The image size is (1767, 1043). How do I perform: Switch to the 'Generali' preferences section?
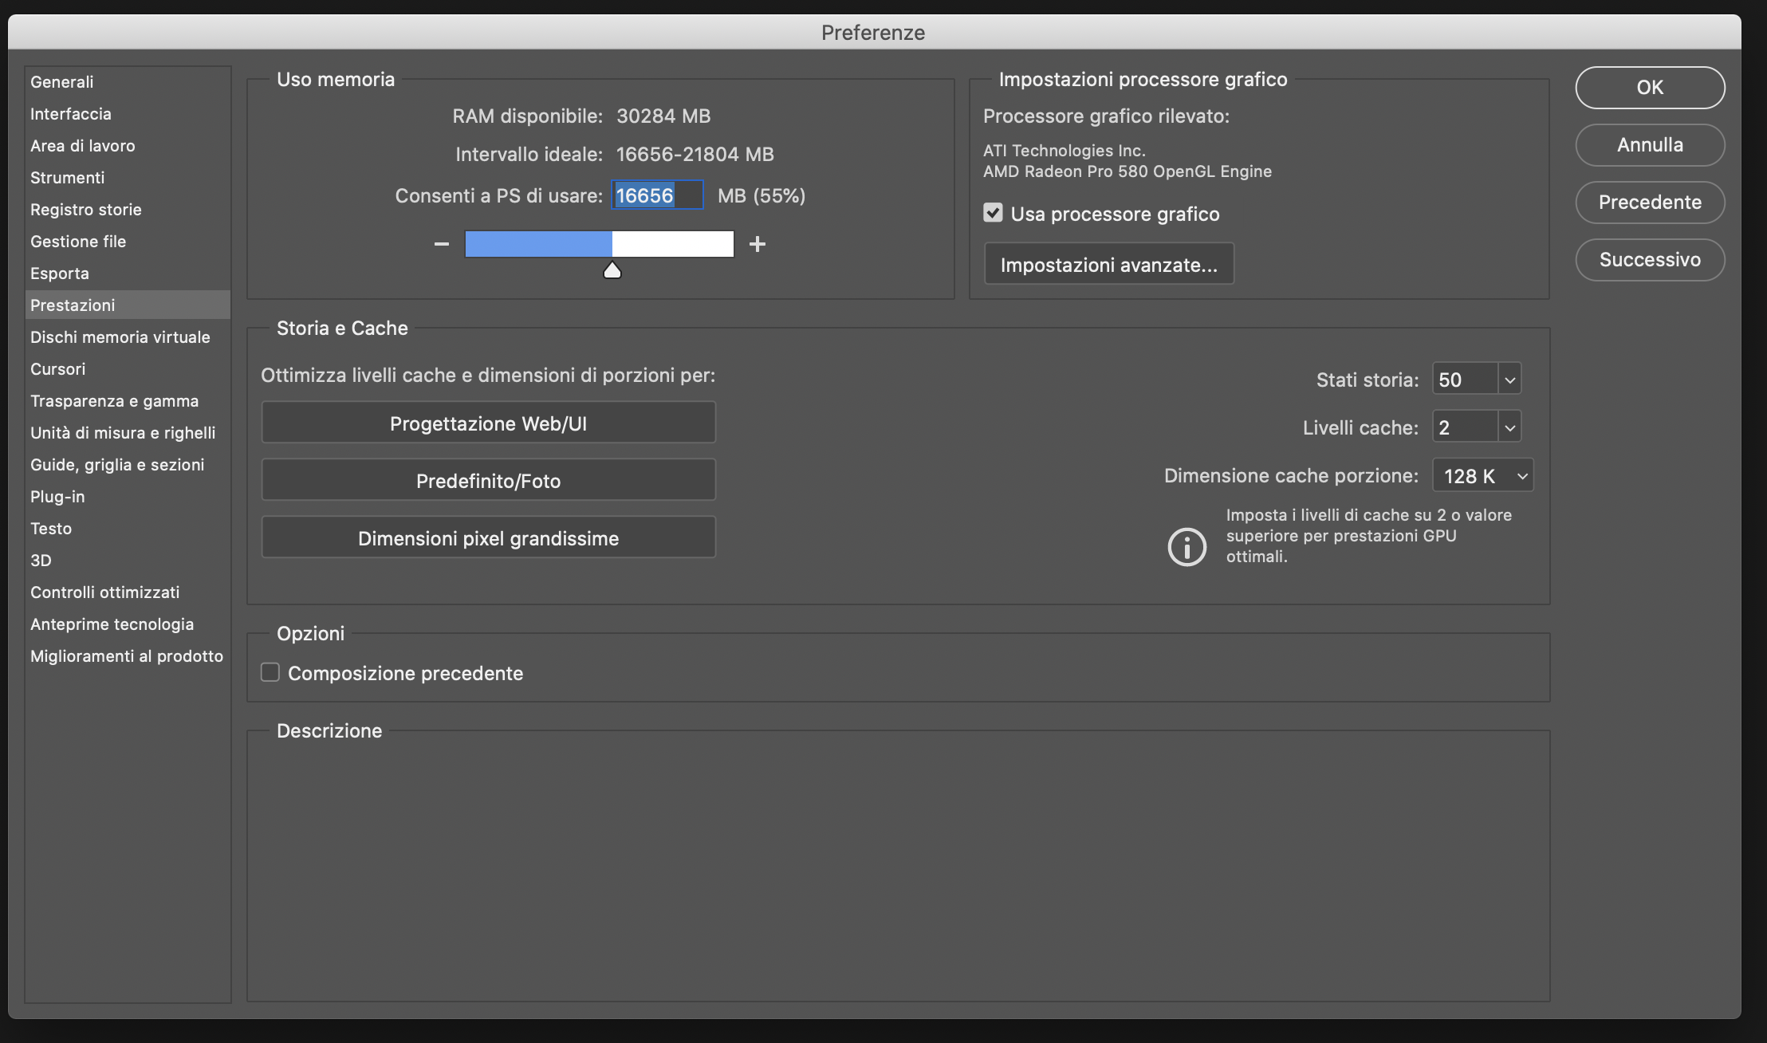(61, 81)
